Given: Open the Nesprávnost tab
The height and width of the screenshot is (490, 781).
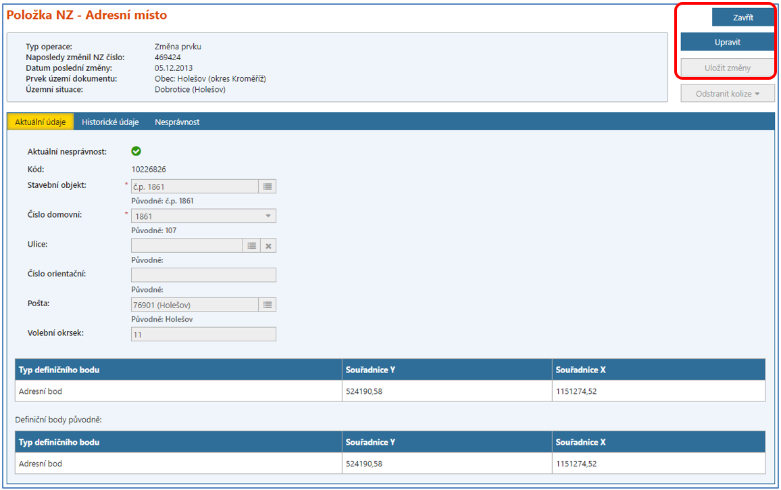Looking at the screenshot, I should coord(177,122).
